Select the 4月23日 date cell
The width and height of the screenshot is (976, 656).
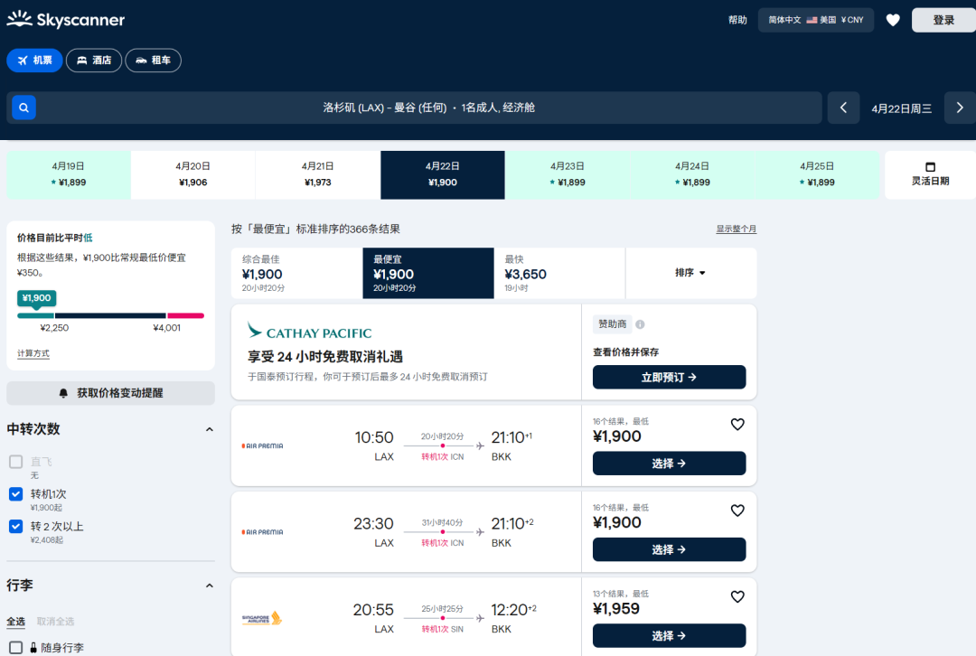pyautogui.click(x=568, y=174)
